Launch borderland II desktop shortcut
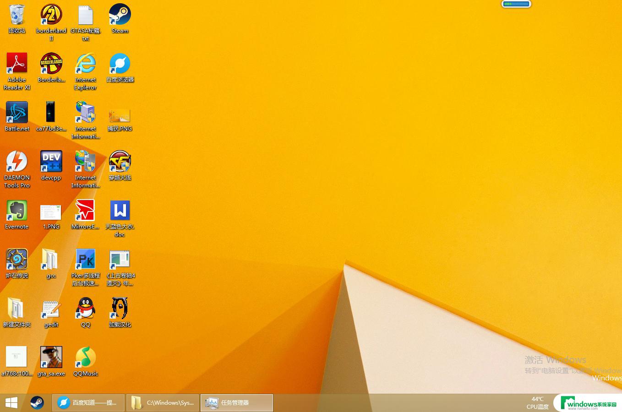622x412 pixels. [51, 22]
